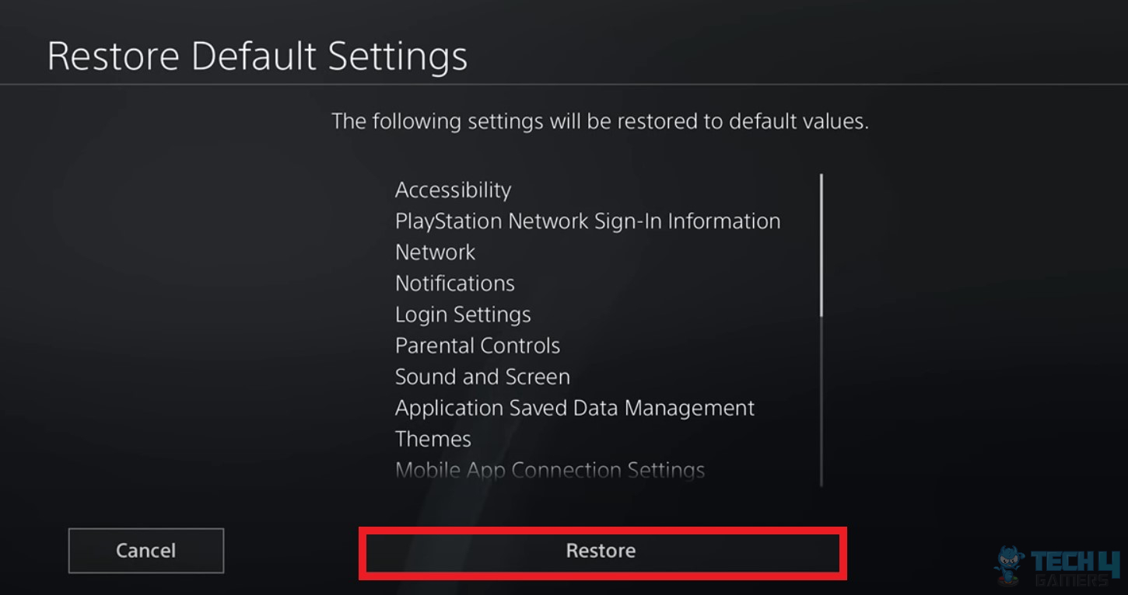The height and width of the screenshot is (595, 1128).
Task: Click the Cancel button
Action: tap(145, 550)
